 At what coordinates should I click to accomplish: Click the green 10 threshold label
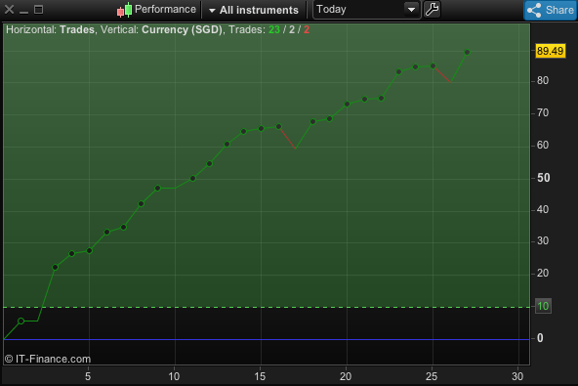[x=543, y=306]
